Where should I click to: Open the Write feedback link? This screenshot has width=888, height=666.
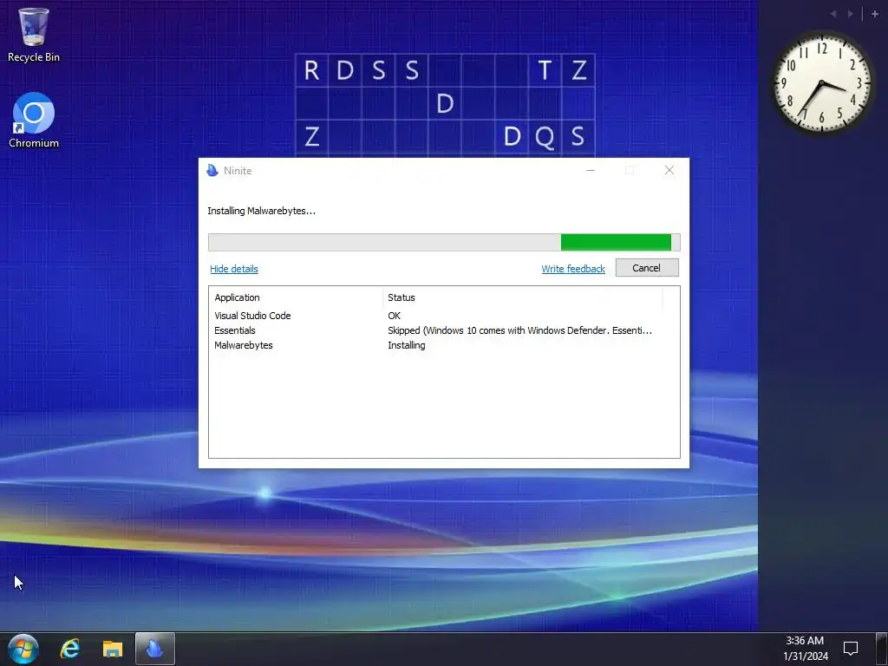tap(573, 269)
